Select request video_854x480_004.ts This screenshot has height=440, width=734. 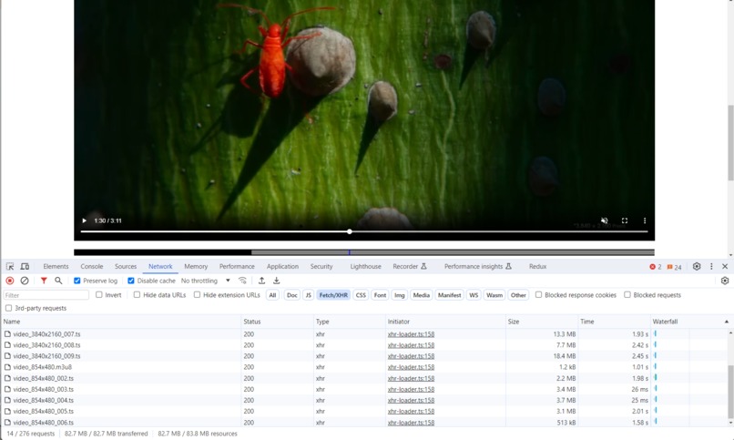click(x=44, y=400)
